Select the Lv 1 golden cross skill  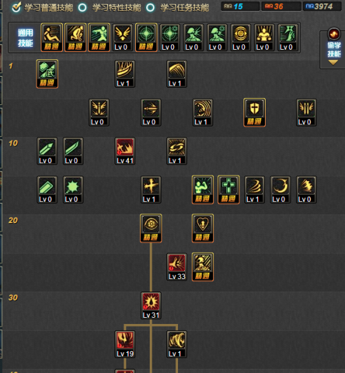150,190
